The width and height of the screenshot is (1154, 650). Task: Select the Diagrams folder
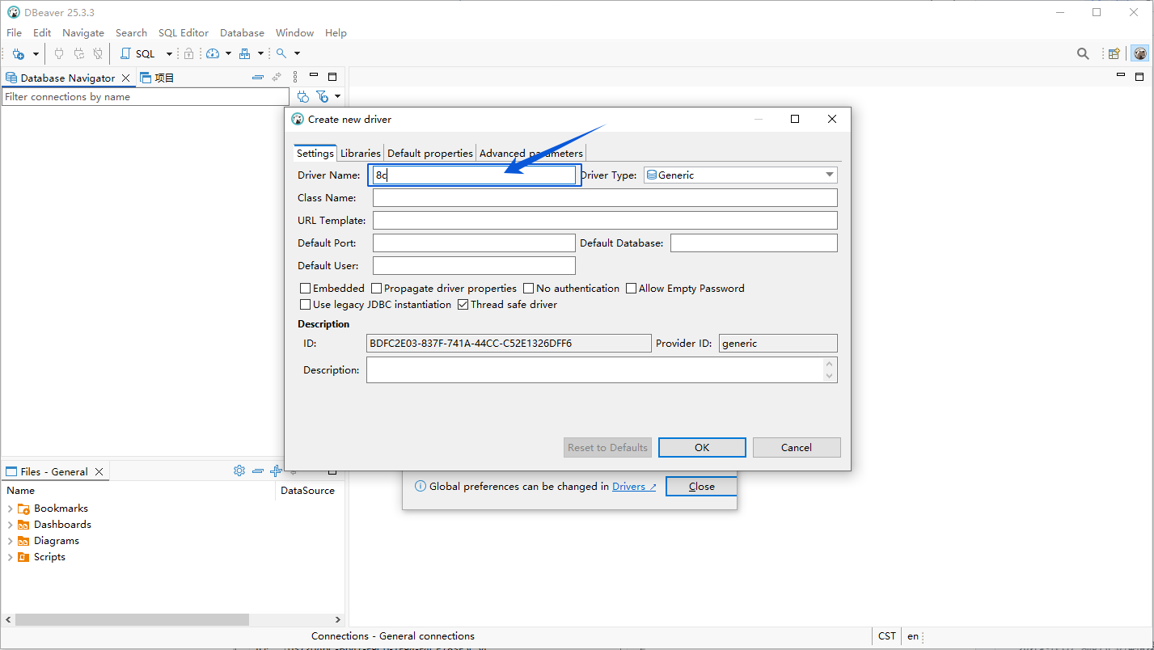click(x=57, y=541)
